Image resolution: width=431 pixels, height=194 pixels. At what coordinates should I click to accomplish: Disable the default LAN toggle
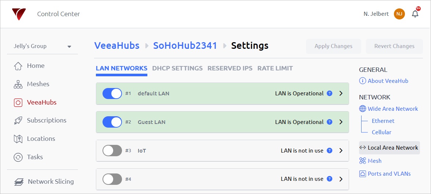112,94
